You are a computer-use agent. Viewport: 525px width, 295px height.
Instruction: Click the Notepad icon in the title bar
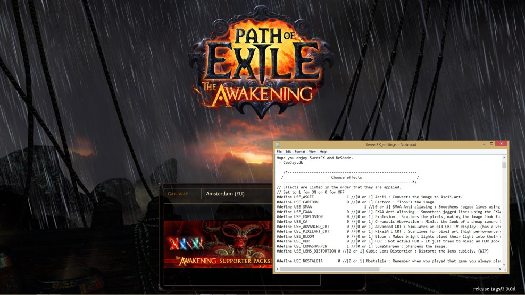click(278, 144)
